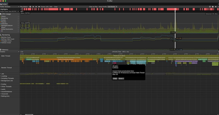Select the UGUI.Rendering.UpdateBatches sample
This screenshot has width=219, height=115.
(x=186, y=61)
